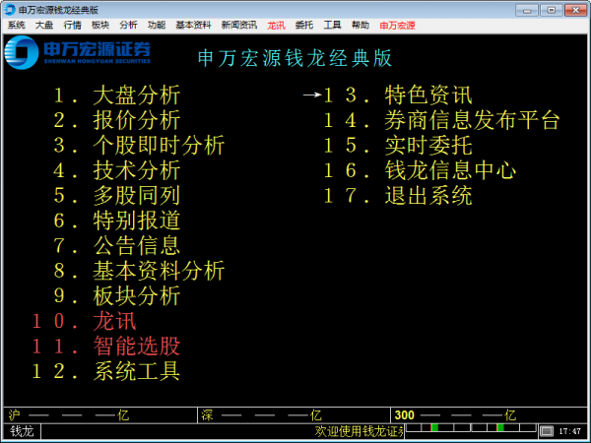The image size is (591, 443).
Task: Open the red 龙讯 menu
Action: coord(276,26)
